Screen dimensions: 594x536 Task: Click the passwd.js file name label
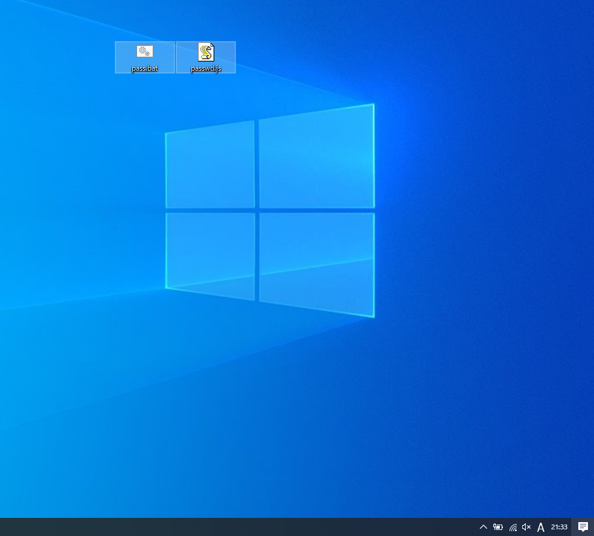pos(205,68)
